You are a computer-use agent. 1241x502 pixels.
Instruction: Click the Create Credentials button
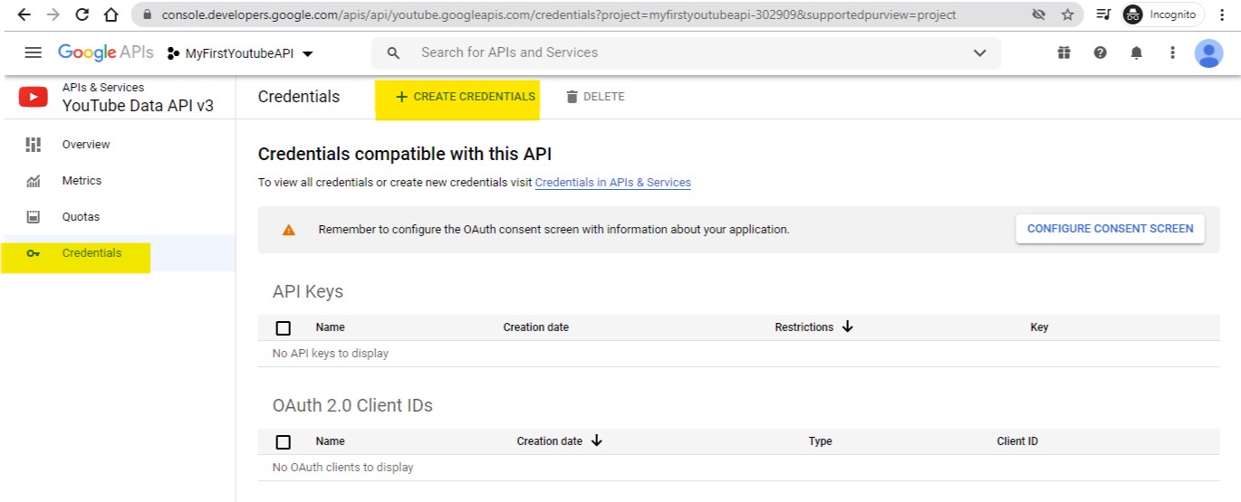(x=465, y=97)
